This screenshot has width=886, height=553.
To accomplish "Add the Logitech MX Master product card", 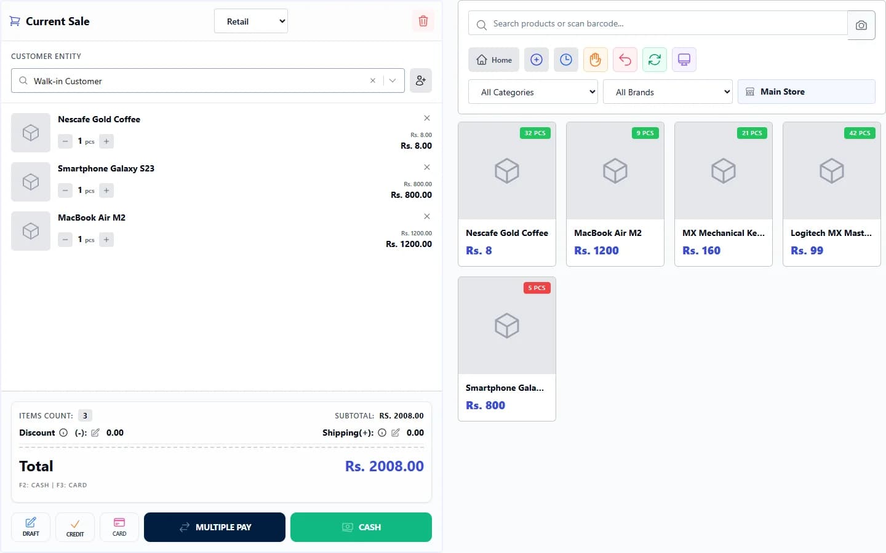I will pos(832,194).
